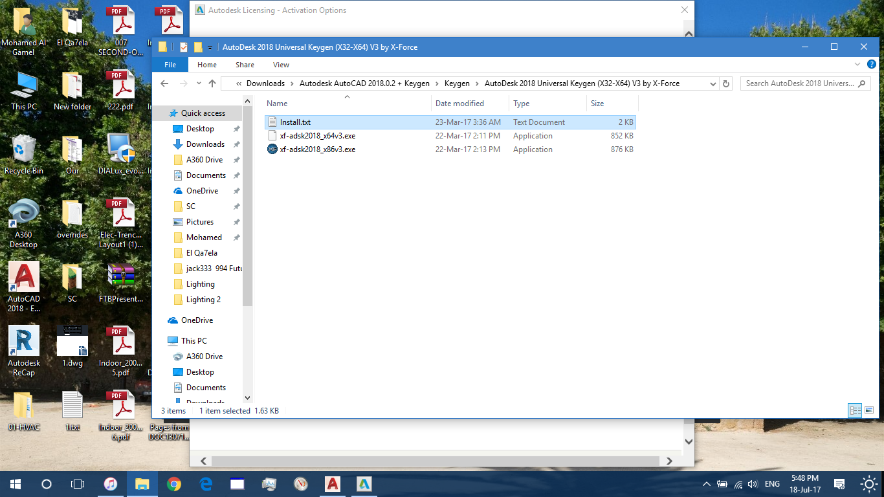Screen dimensions: 884x497
Task: Select FTBPresent archive on desktop
Action: pos(121,283)
